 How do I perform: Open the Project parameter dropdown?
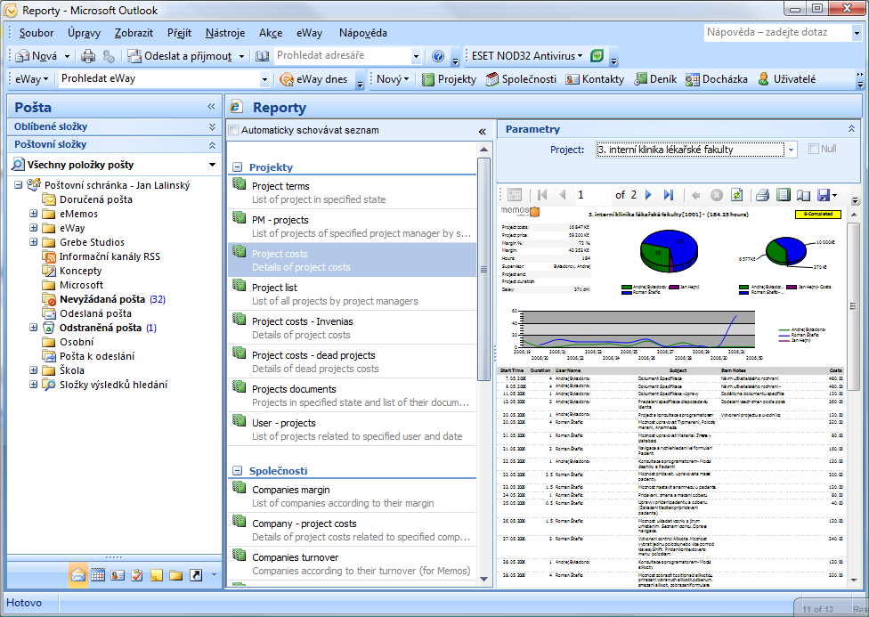(791, 150)
